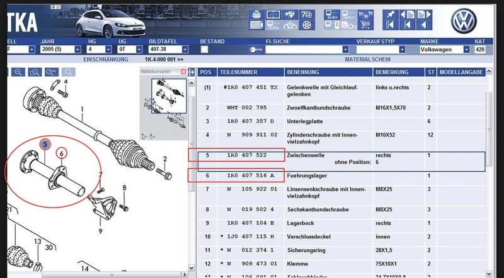Click the pushpin icon in toolbar
The image size is (504, 278).
tap(391, 14)
